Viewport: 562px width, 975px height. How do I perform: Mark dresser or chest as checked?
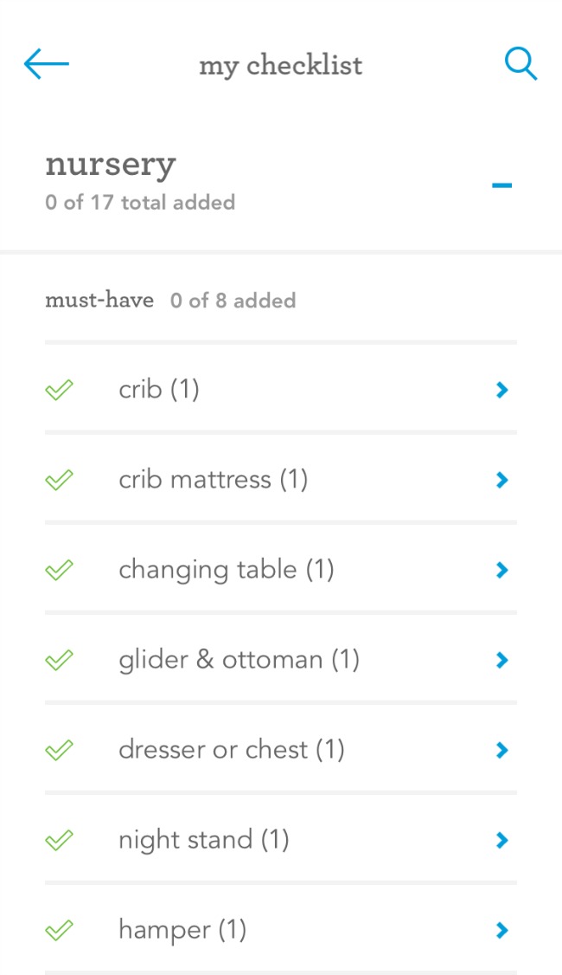pos(59,750)
